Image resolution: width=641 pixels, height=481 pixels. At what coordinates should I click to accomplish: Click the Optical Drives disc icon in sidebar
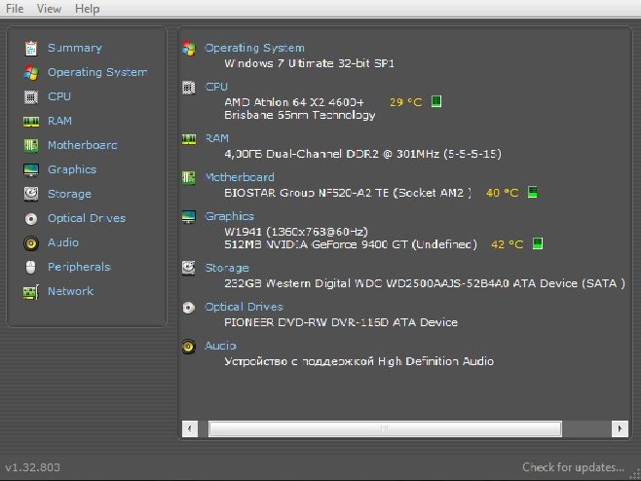[x=31, y=219]
